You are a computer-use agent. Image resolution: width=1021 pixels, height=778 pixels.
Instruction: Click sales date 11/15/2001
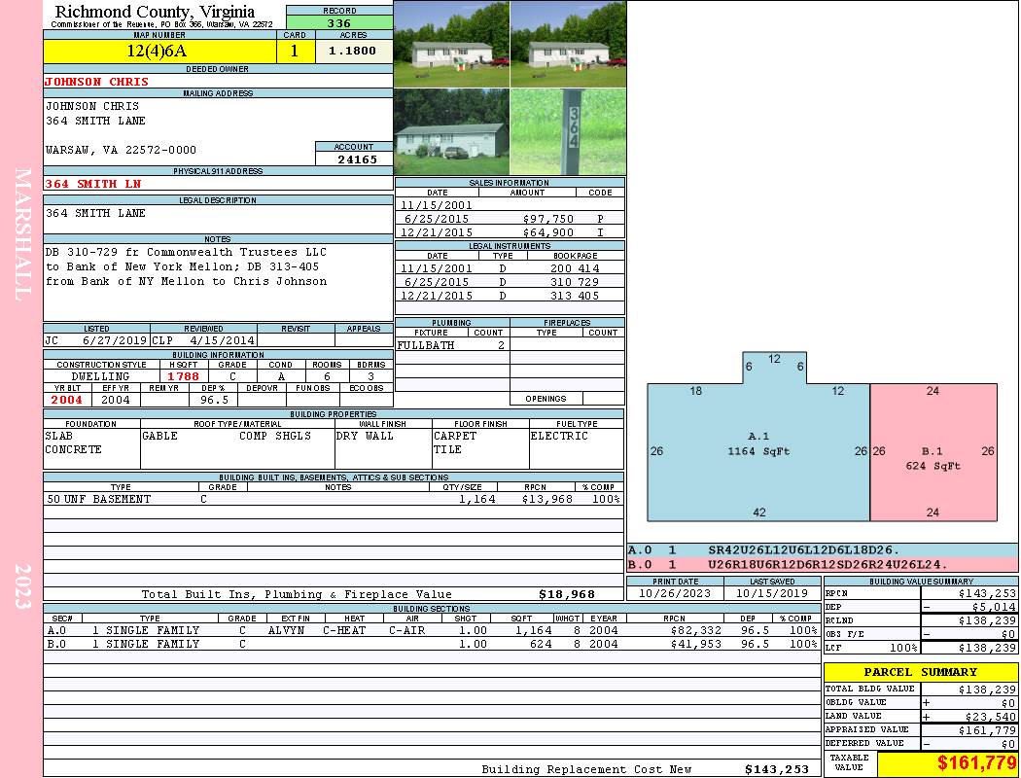437,205
